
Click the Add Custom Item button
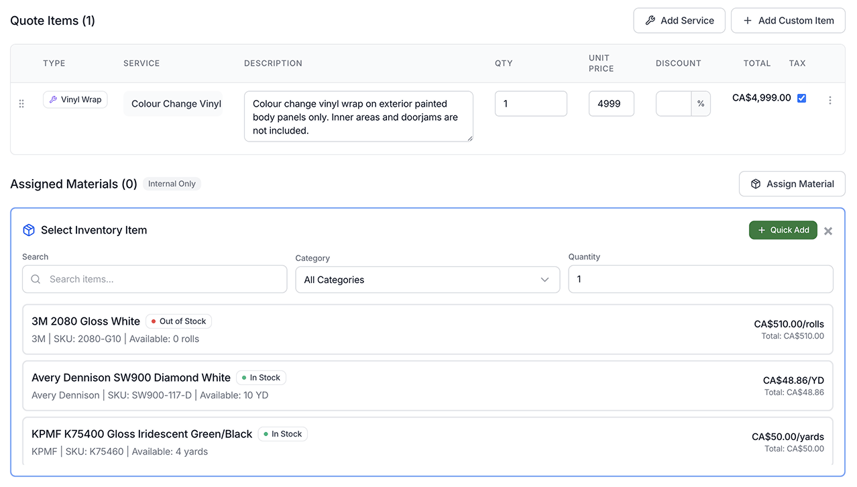click(x=788, y=21)
